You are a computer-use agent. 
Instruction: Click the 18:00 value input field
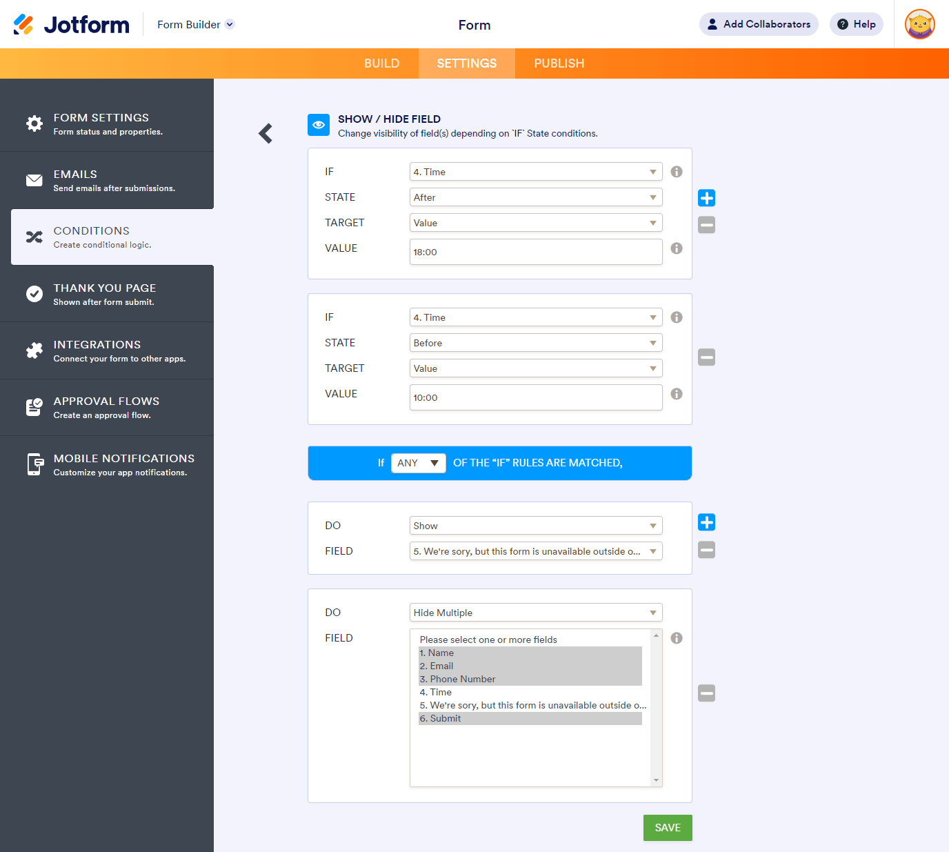point(536,252)
